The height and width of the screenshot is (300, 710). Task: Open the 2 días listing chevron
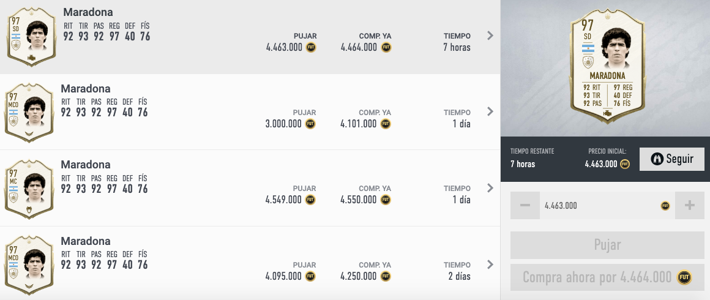tap(490, 264)
